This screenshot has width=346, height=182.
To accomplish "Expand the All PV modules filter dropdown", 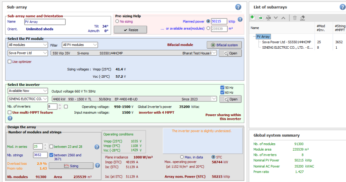I will (x=80, y=45).
